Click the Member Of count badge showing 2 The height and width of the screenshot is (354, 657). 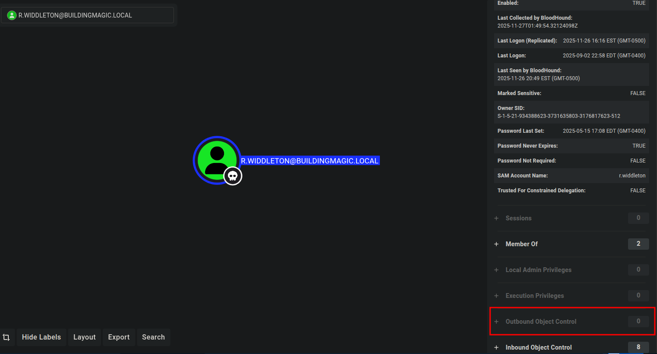point(638,244)
